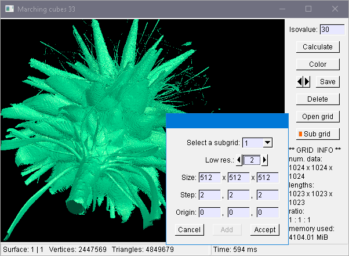
Task: Click the app icon in title bar
Action: pyautogui.click(x=9, y=9)
